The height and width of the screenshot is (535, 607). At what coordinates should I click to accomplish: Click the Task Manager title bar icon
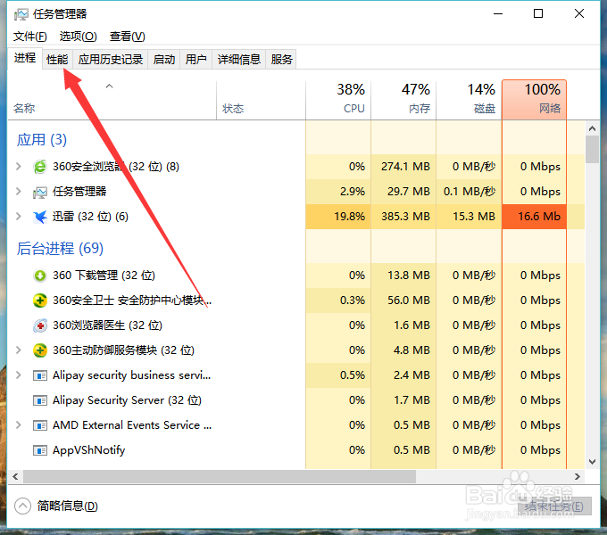click(21, 14)
